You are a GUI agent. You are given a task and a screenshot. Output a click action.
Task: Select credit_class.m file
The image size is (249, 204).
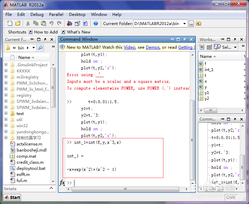click(x=30, y=162)
